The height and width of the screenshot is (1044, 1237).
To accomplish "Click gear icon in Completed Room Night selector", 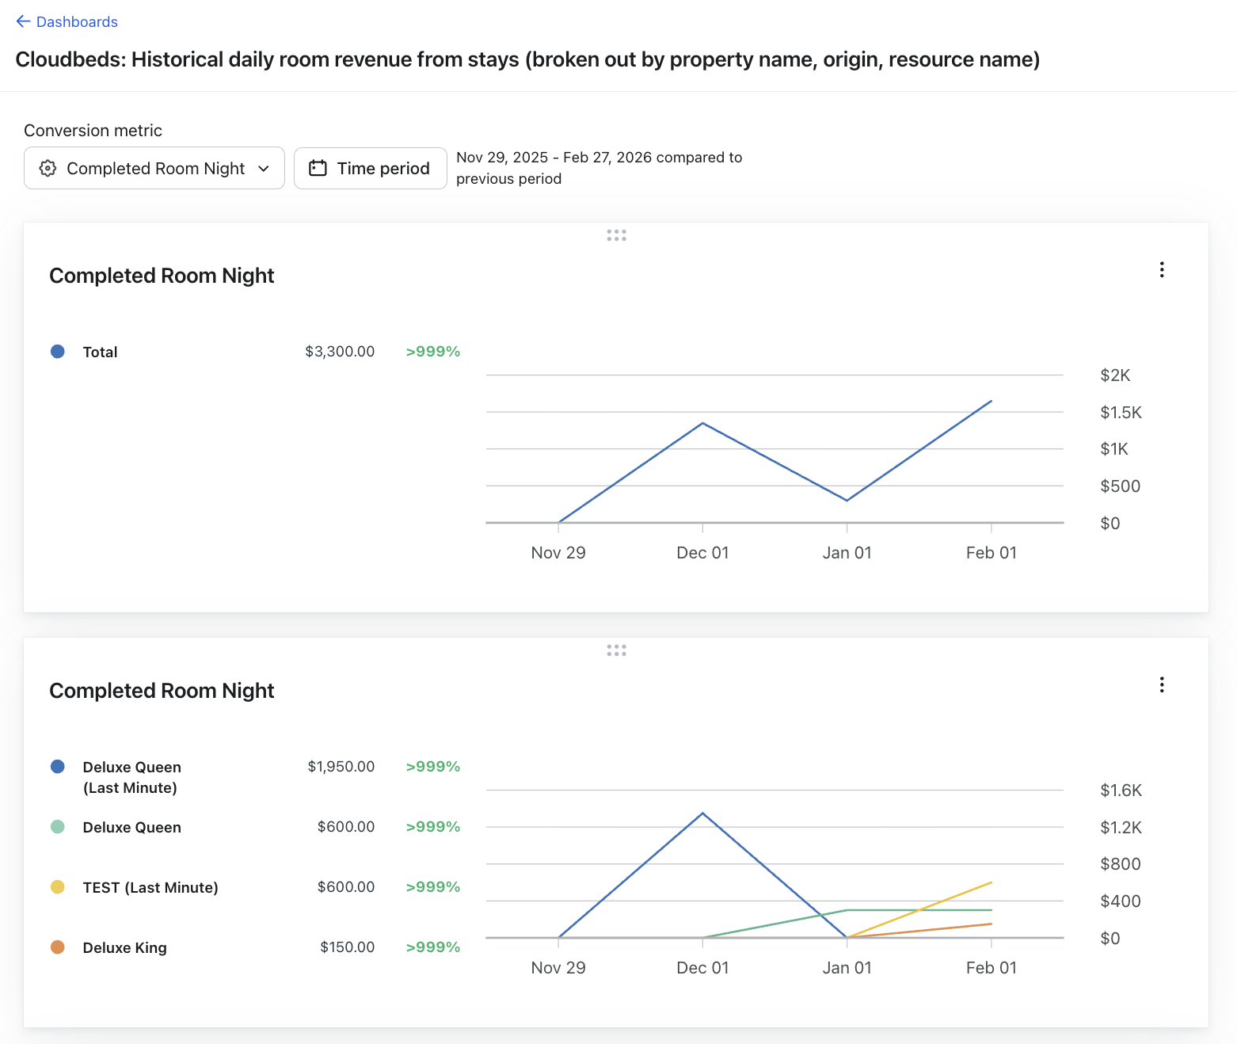I will pyautogui.click(x=48, y=168).
